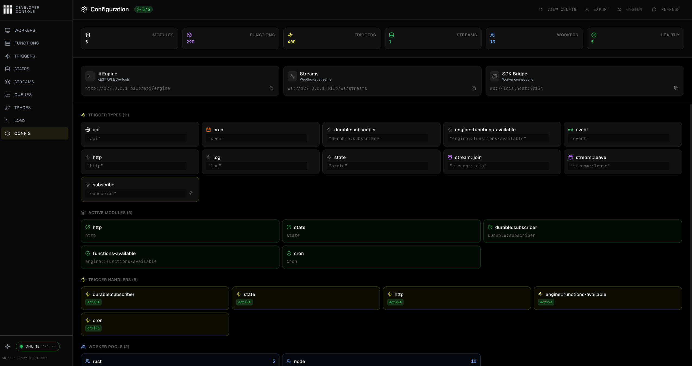Open the Logs sidebar item
Screen dimensions: 692x366
(x=34, y=120)
